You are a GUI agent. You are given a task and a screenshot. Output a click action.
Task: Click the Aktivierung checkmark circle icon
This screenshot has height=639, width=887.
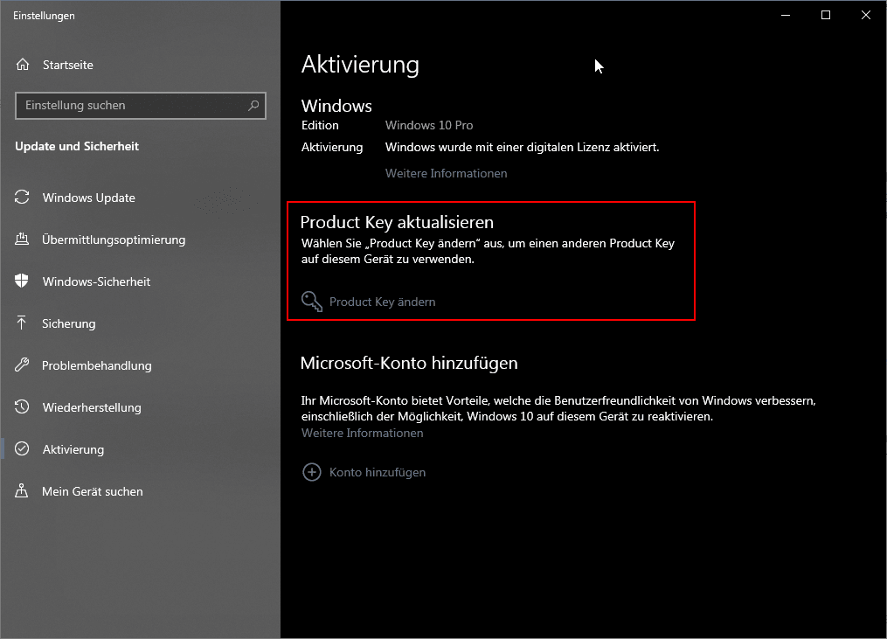[22, 448]
